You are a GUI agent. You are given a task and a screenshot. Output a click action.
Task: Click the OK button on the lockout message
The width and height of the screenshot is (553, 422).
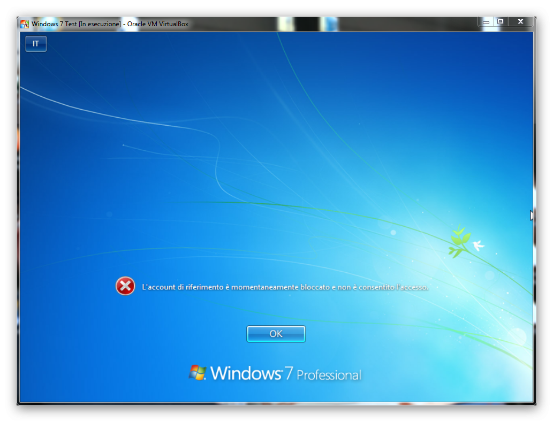[276, 334]
